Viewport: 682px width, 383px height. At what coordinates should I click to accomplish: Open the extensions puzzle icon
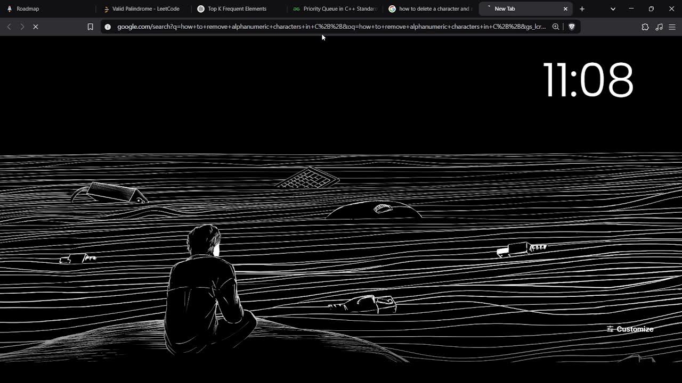[645, 27]
